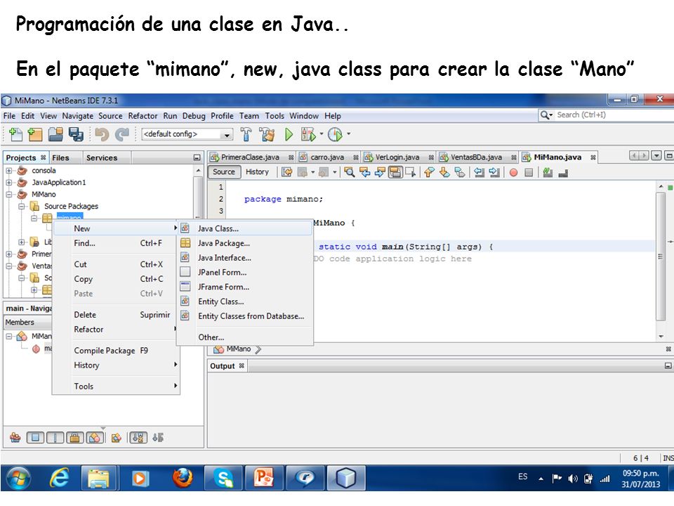Click the Windows Start orb

pyautogui.click(x=18, y=478)
